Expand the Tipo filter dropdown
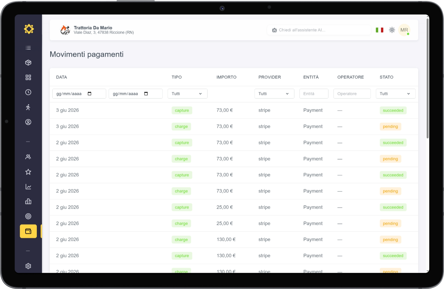The height and width of the screenshot is (289, 444). [187, 94]
